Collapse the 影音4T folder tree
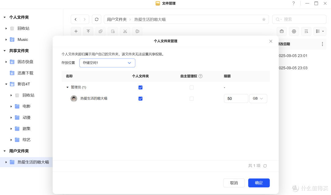This screenshot has height=195, width=331. [6, 84]
